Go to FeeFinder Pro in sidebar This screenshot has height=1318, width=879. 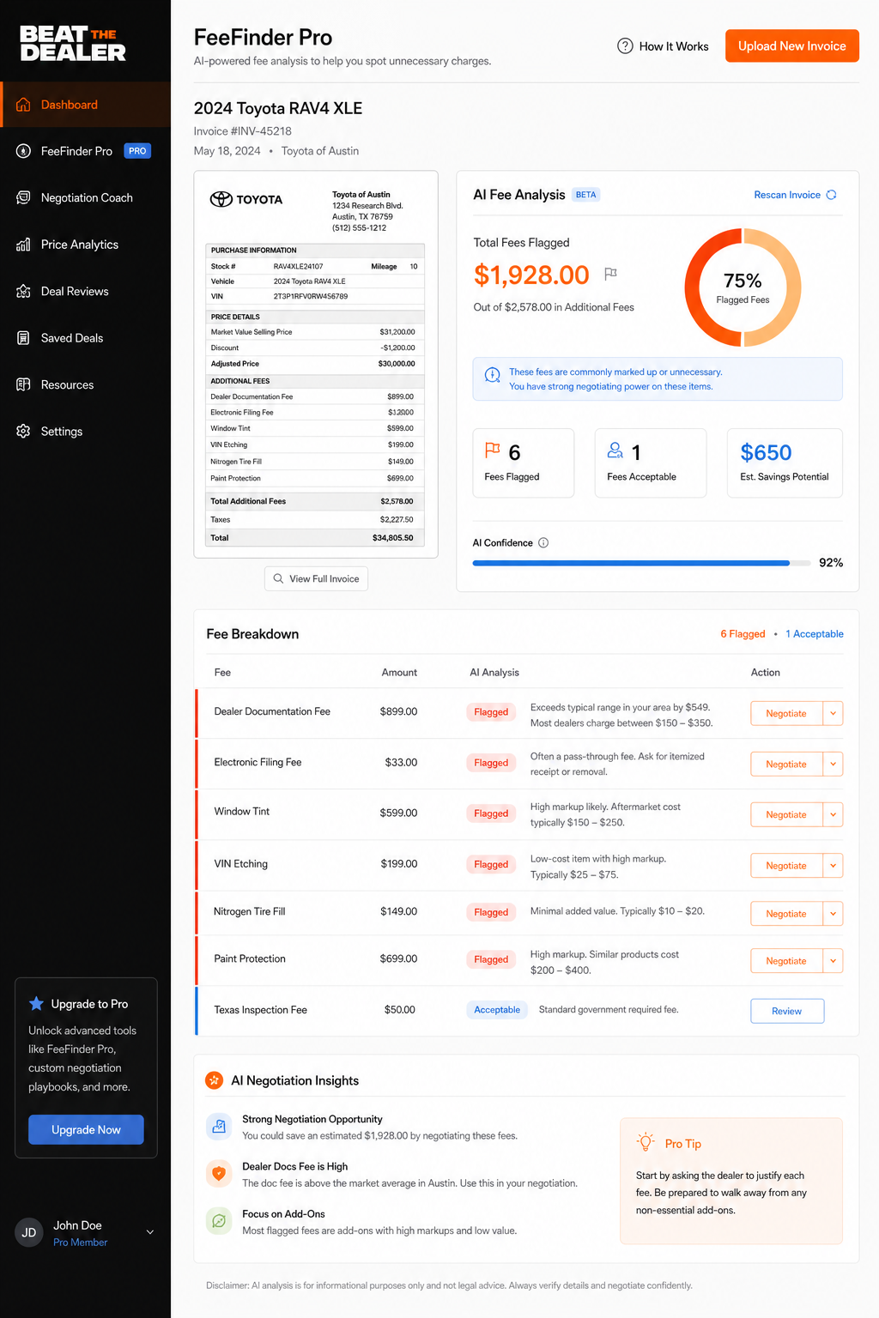coord(86,151)
